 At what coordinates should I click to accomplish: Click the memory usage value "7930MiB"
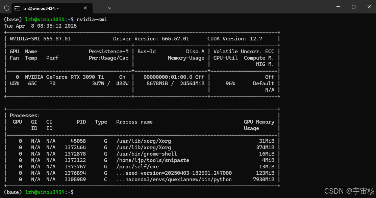pyautogui.click(x=264, y=179)
